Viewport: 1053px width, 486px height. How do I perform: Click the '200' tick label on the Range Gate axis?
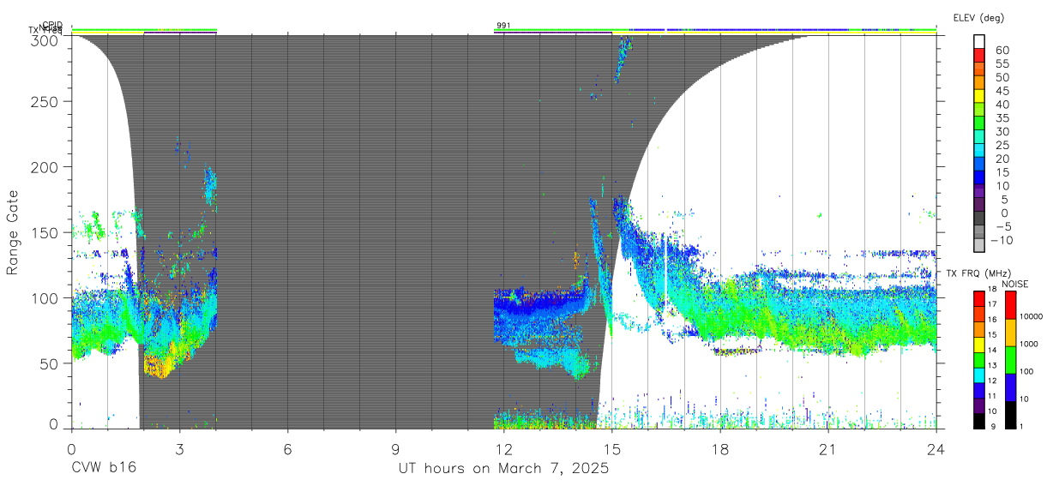[x=46, y=166]
